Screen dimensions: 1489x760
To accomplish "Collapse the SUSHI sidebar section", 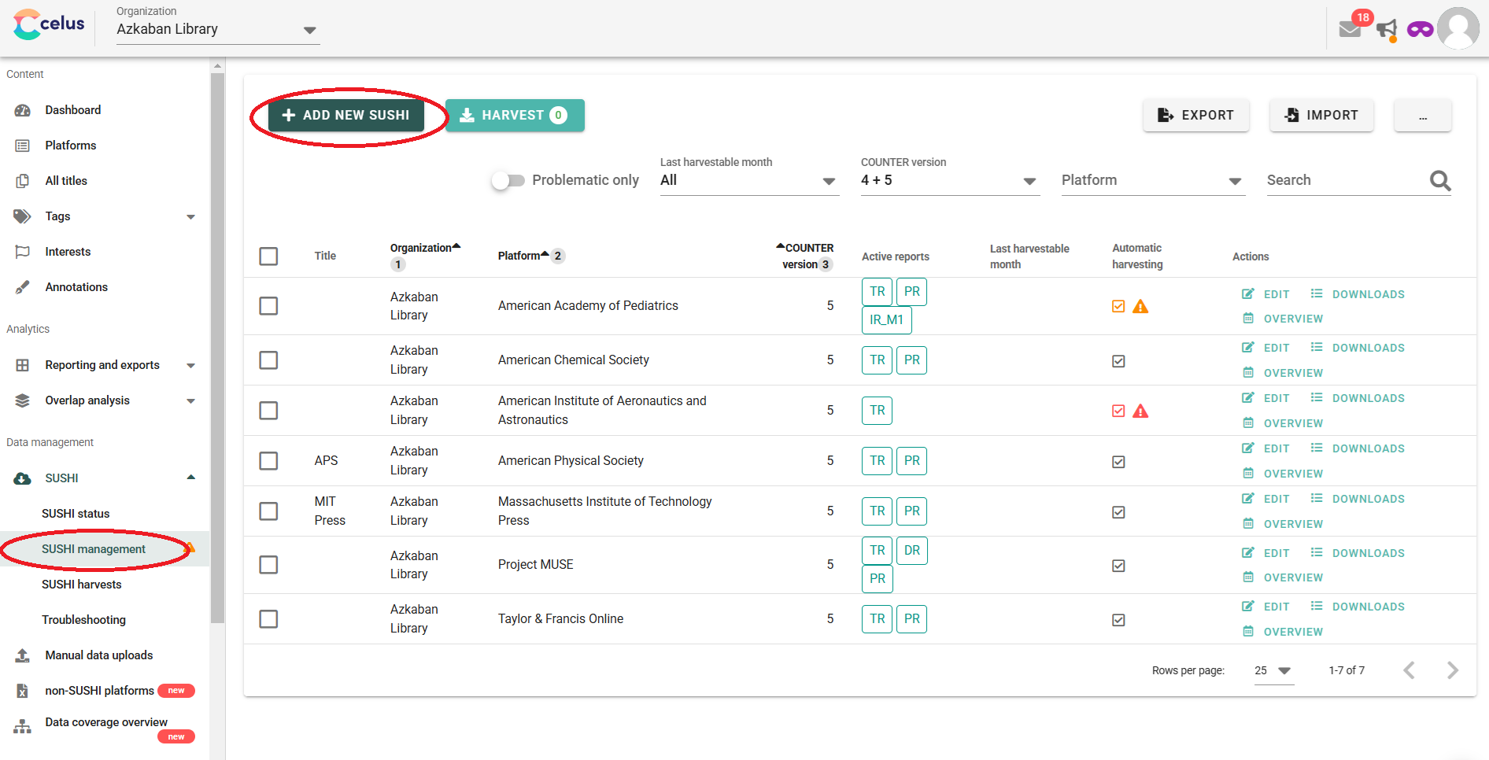I will click(190, 478).
